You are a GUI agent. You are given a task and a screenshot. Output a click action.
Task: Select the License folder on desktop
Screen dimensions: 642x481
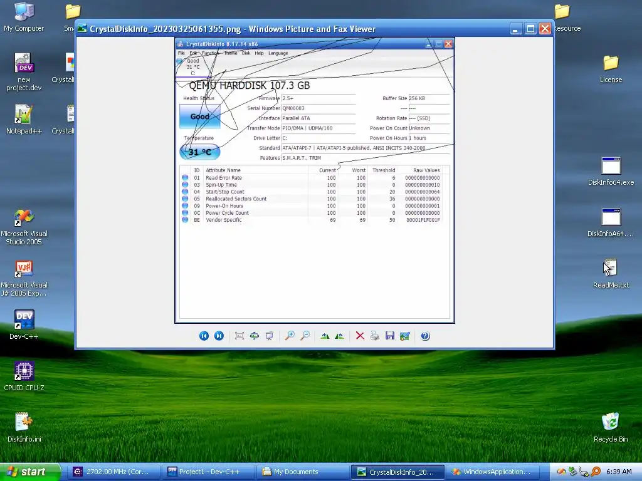(611, 69)
